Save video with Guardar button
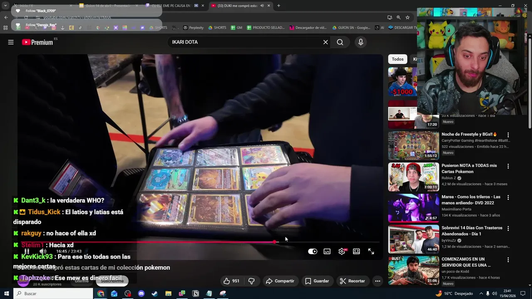The height and width of the screenshot is (299, 532). [317, 281]
